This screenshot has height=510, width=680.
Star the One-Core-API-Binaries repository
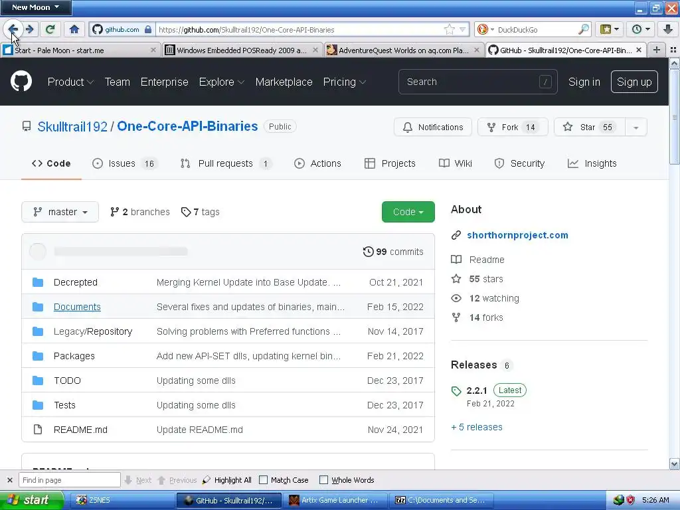tap(590, 127)
